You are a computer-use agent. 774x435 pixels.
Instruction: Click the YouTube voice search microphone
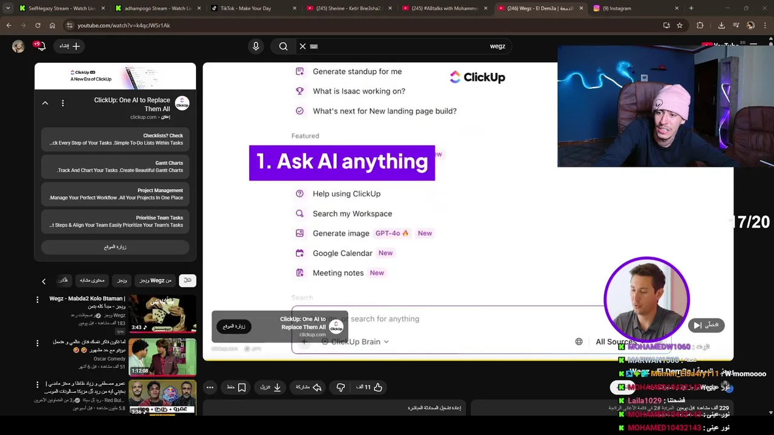tap(256, 46)
